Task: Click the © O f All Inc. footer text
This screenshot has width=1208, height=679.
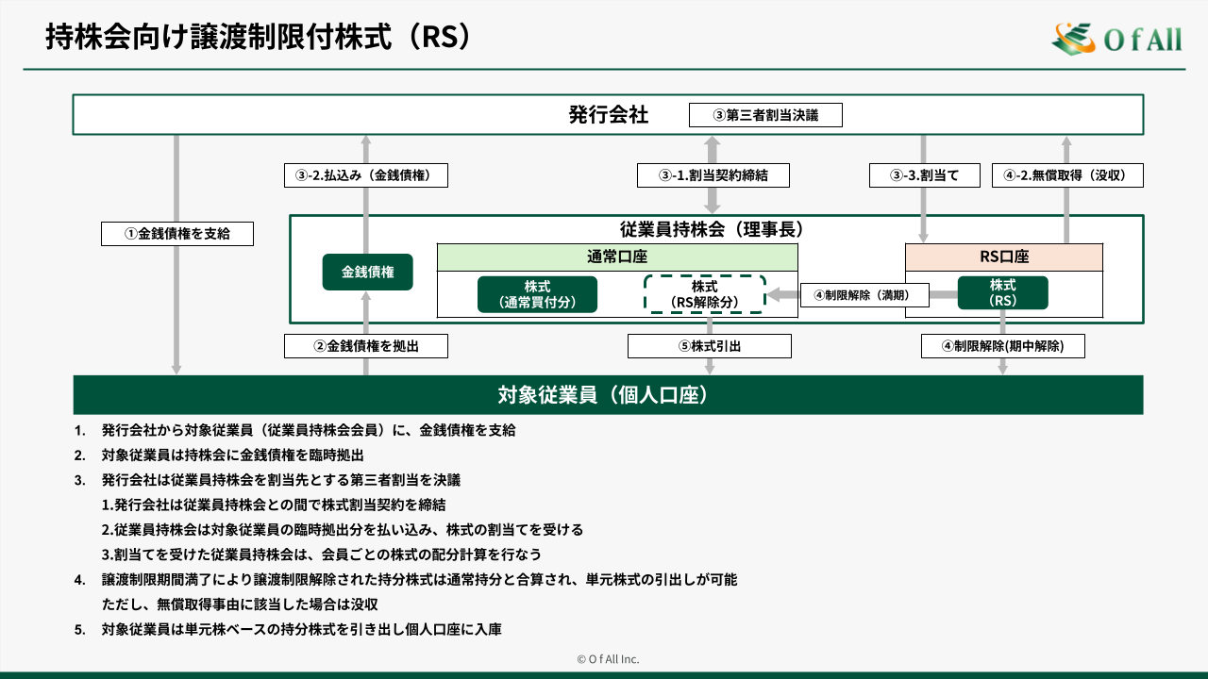Action: tap(608, 659)
